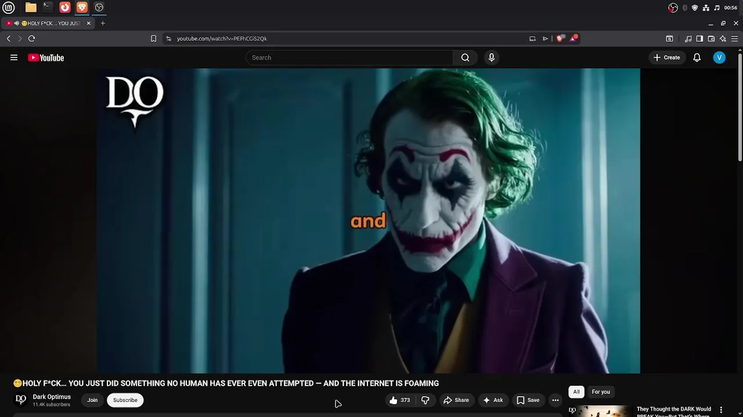This screenshot has height=417, width=743.
Task: Open the YouTube guide hamburger menu
Action: tap(14, 57)
